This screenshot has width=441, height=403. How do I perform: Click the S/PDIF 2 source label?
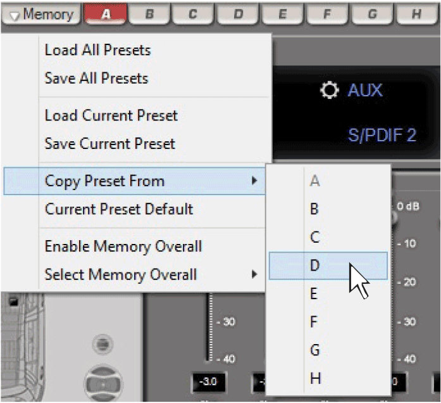pyautogui.click(x=382, y=135)
